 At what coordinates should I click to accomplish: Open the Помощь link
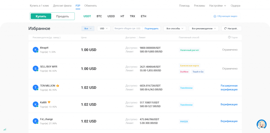(184, 6)
